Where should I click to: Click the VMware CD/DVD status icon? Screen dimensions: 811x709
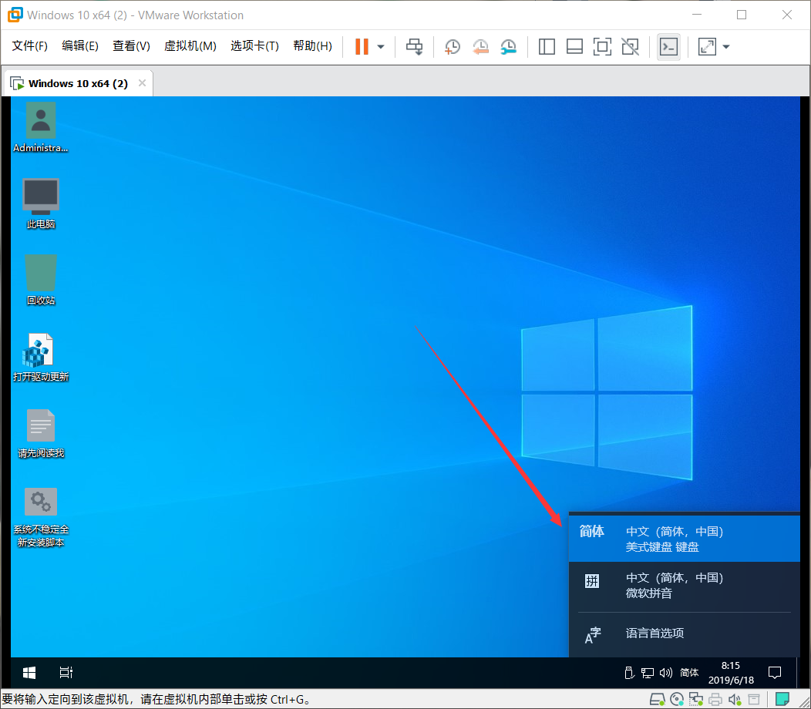point(677,700)
